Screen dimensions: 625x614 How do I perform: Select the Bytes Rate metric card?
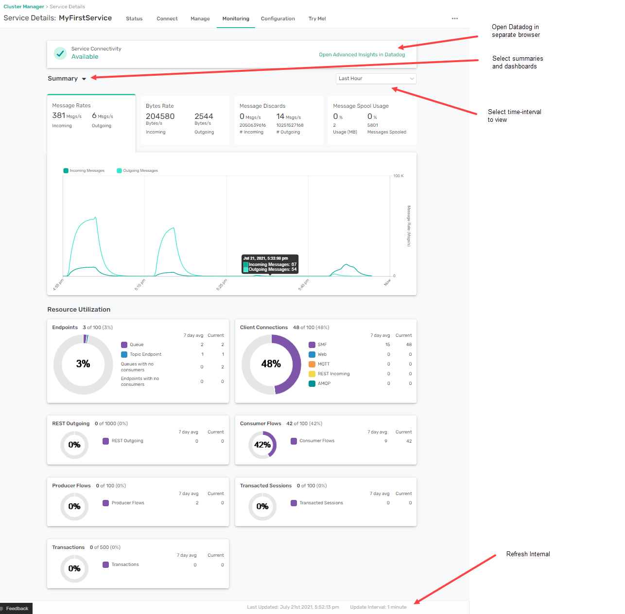(x=185, y=120)
